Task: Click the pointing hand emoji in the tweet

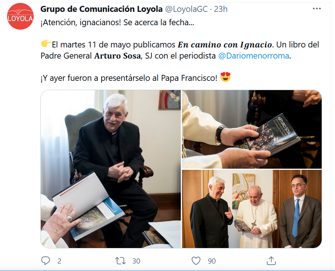Action: tap(46, 44)
